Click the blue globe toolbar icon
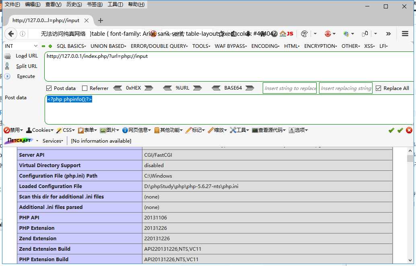The width and height of the screenshot is (416, 266). coord(346,34)
